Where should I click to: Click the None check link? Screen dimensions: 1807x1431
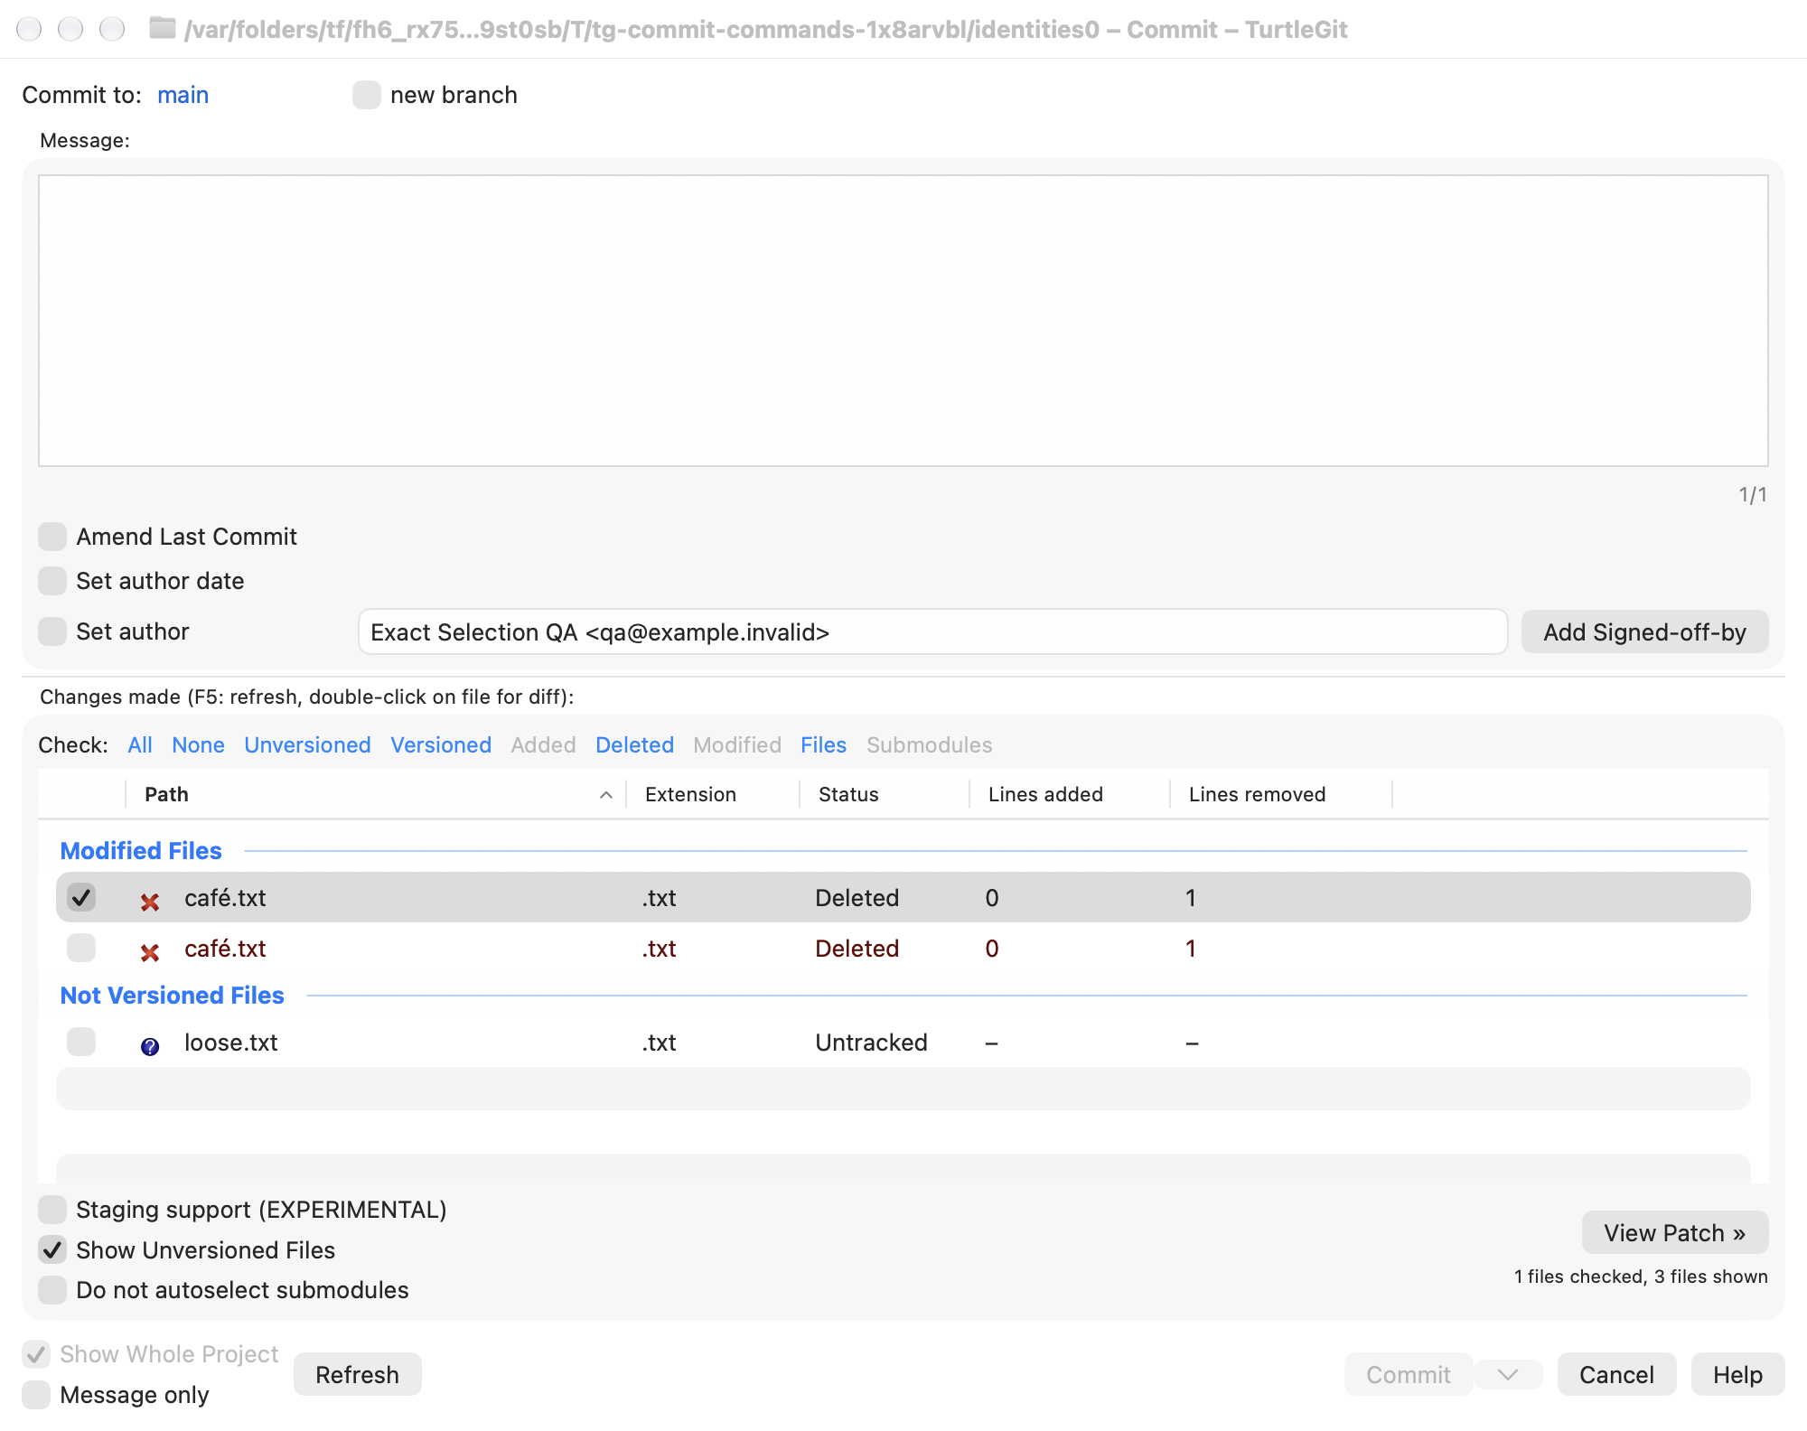198,745
